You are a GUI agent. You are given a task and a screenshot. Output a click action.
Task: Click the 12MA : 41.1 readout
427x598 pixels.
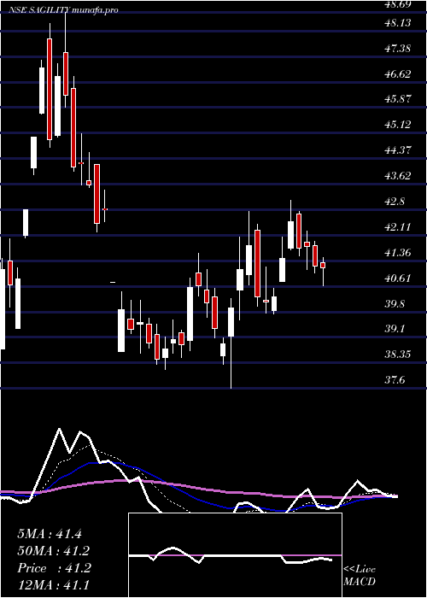click(x=54, y=585)
